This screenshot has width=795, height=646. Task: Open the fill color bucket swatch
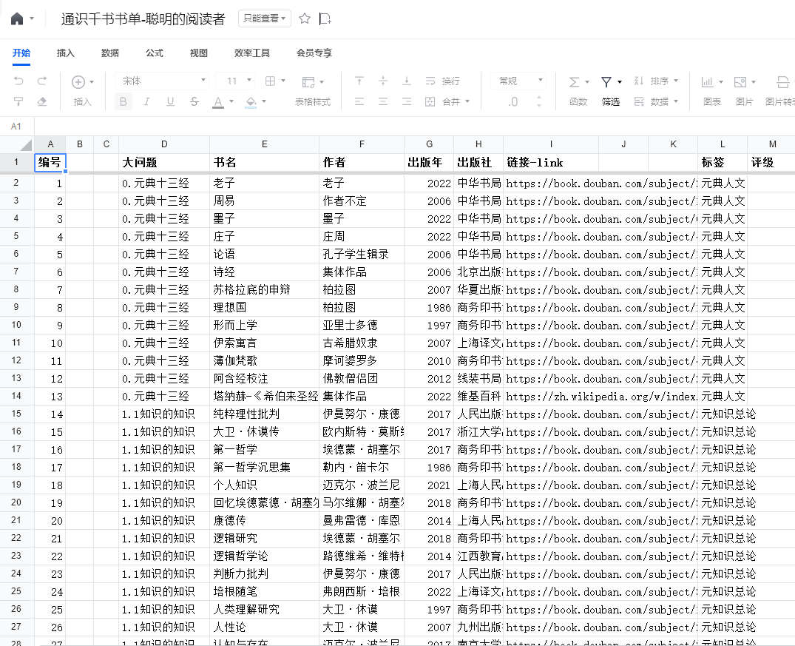pyautogui.click(x=251, y=101)
